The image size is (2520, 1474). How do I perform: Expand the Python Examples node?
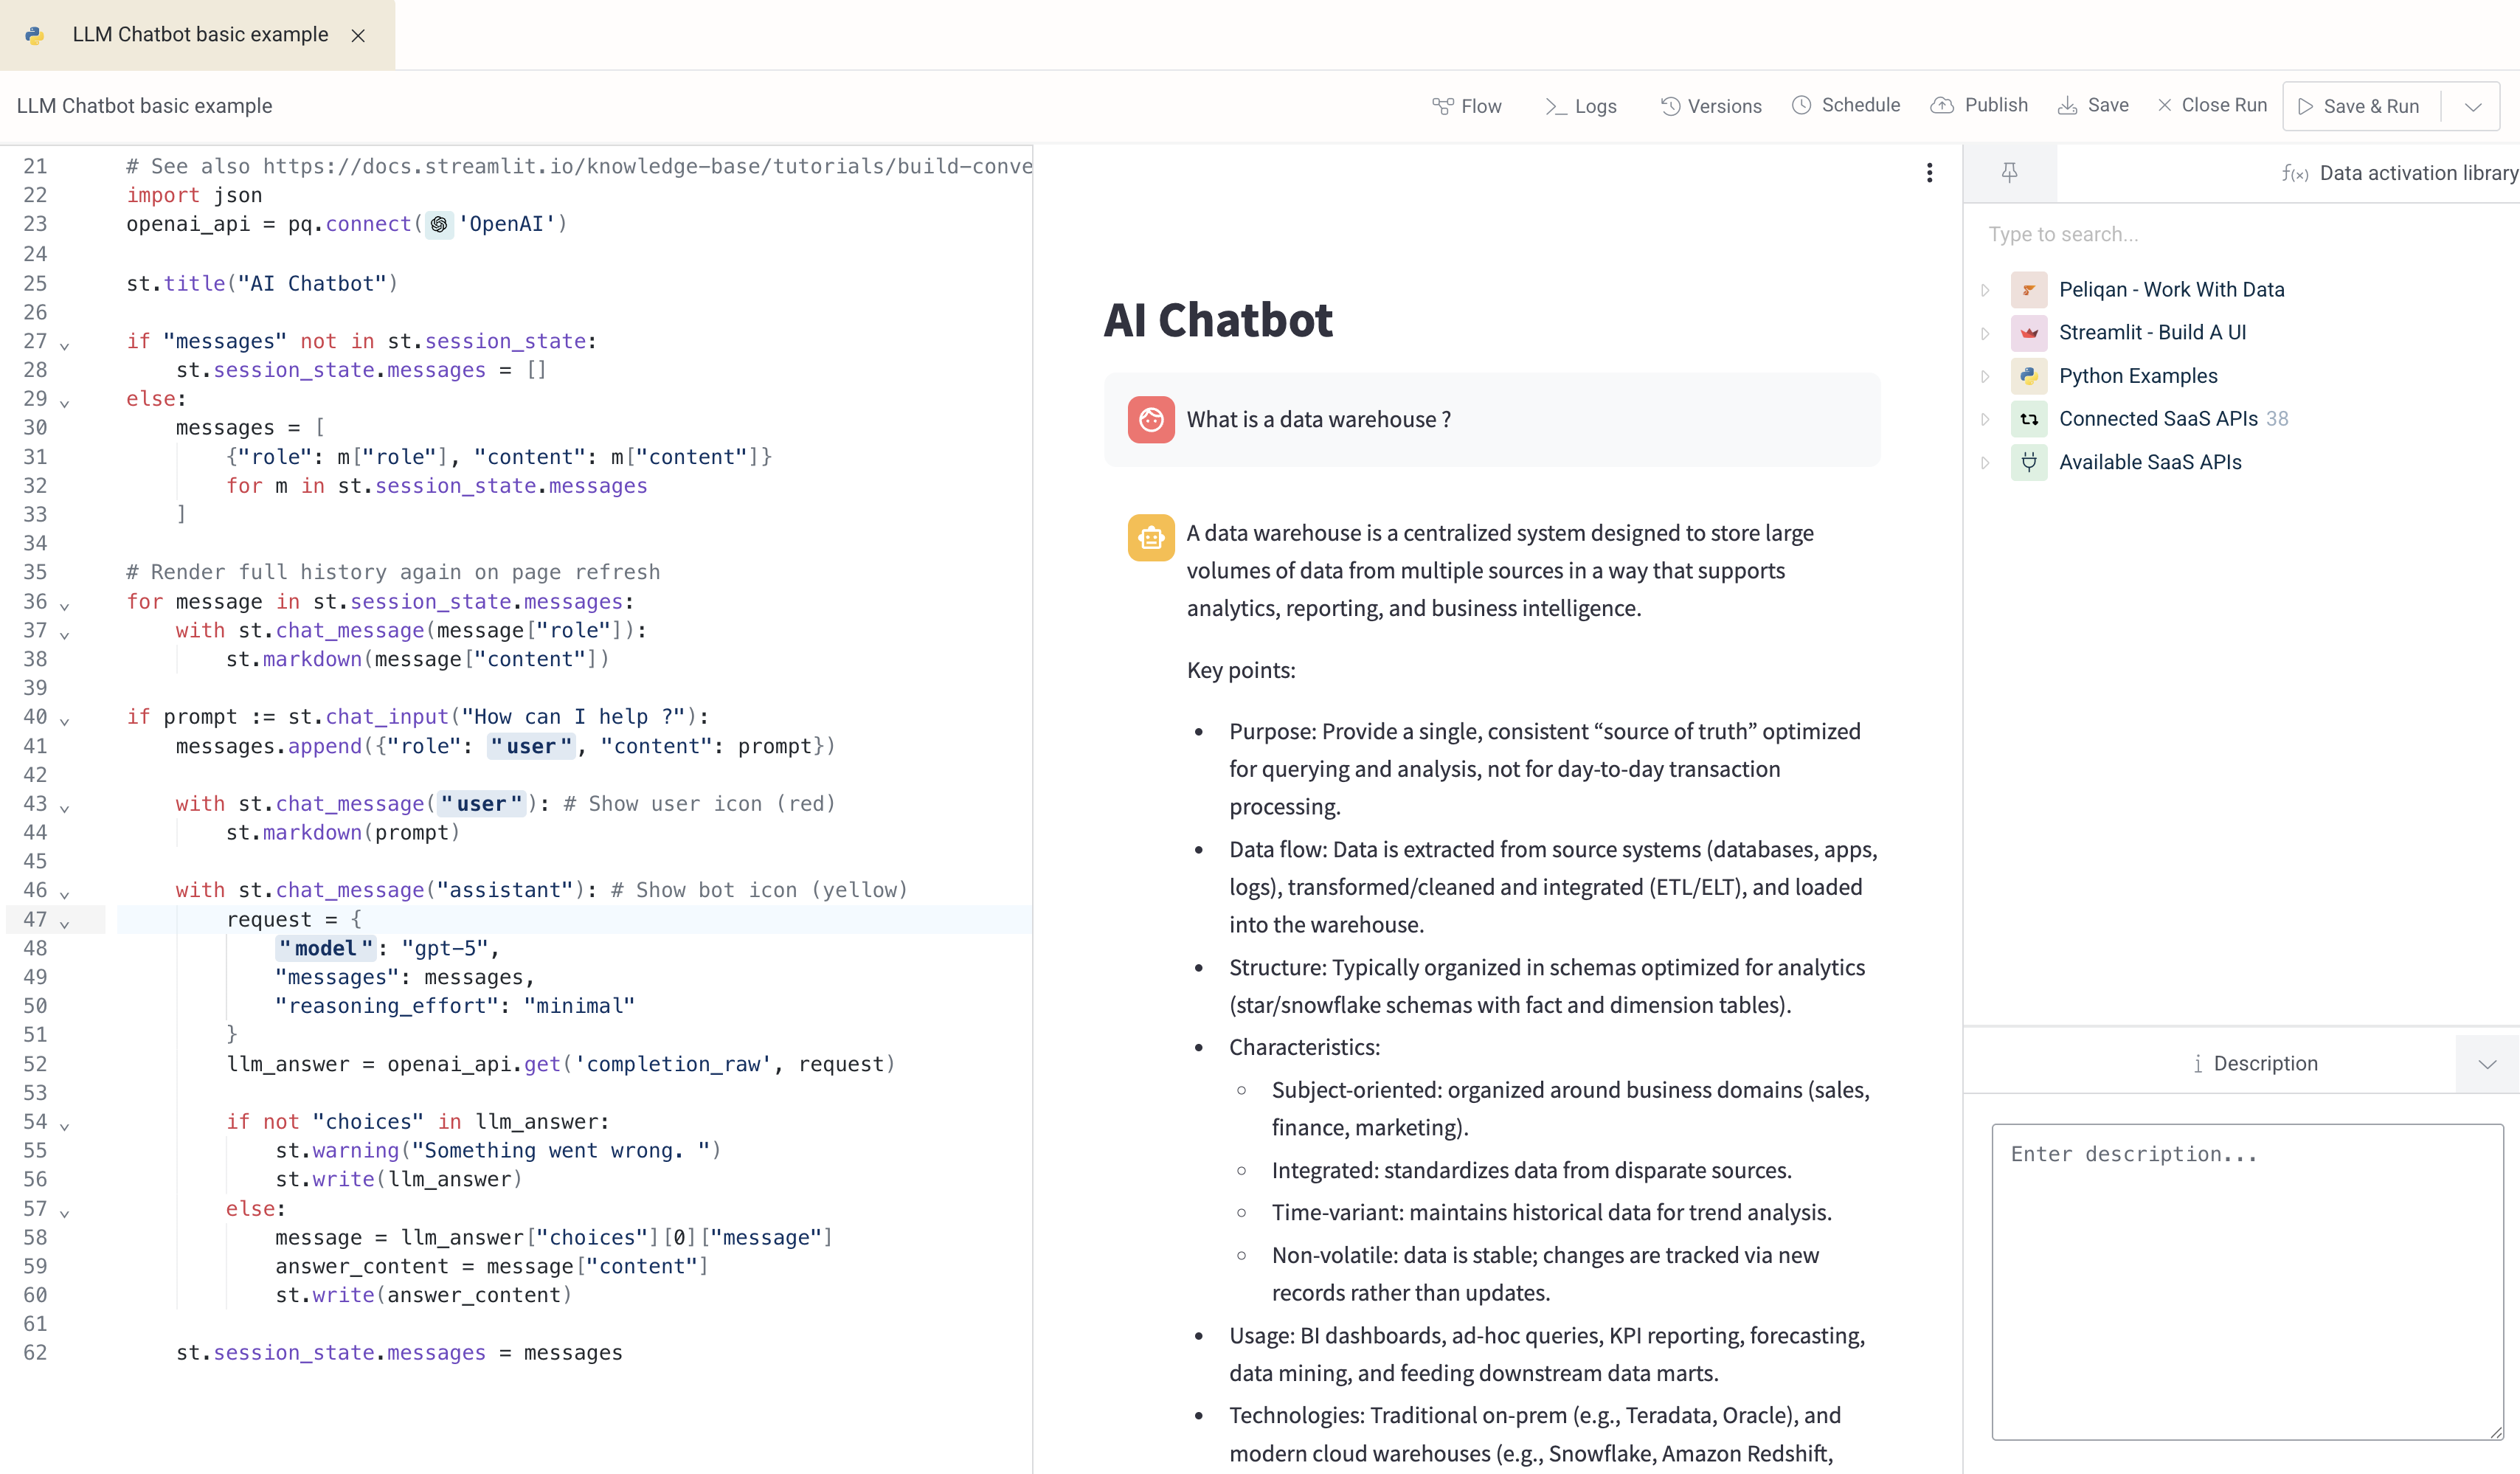tap(1986, 376)
